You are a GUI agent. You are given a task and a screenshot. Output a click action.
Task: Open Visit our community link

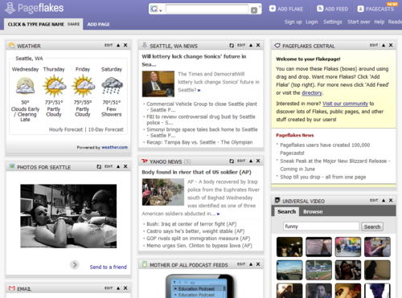[345, 104]
